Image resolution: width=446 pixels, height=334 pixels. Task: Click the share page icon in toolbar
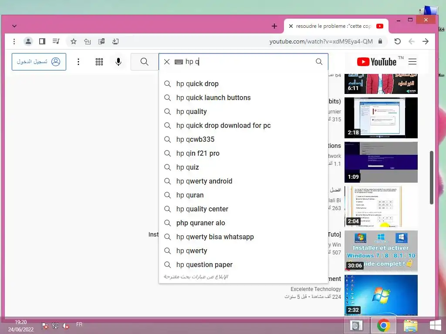coord(87,41)
